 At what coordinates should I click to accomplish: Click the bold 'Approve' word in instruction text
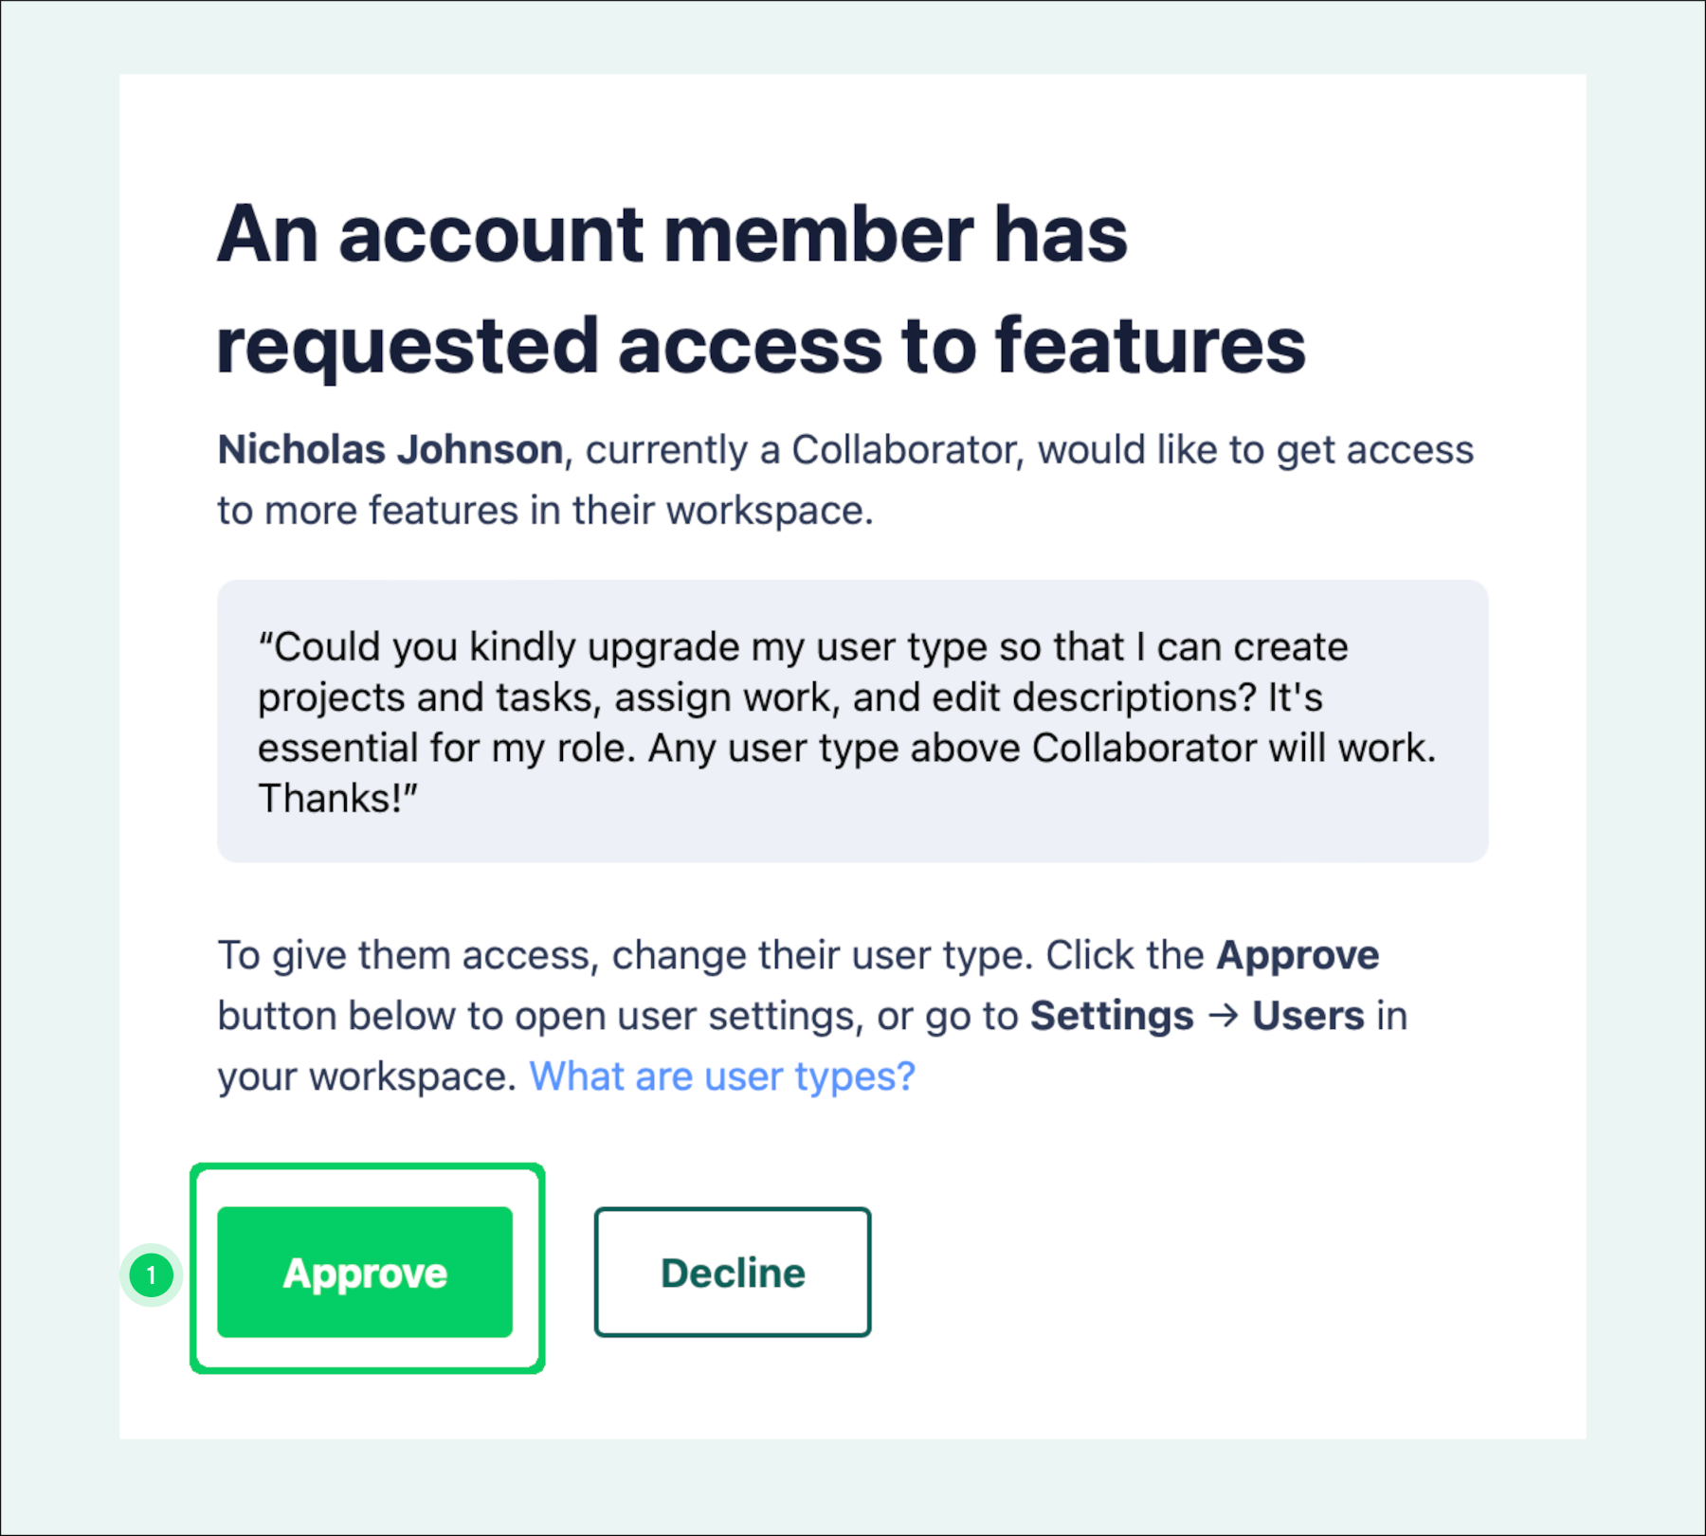point(1298,955)
